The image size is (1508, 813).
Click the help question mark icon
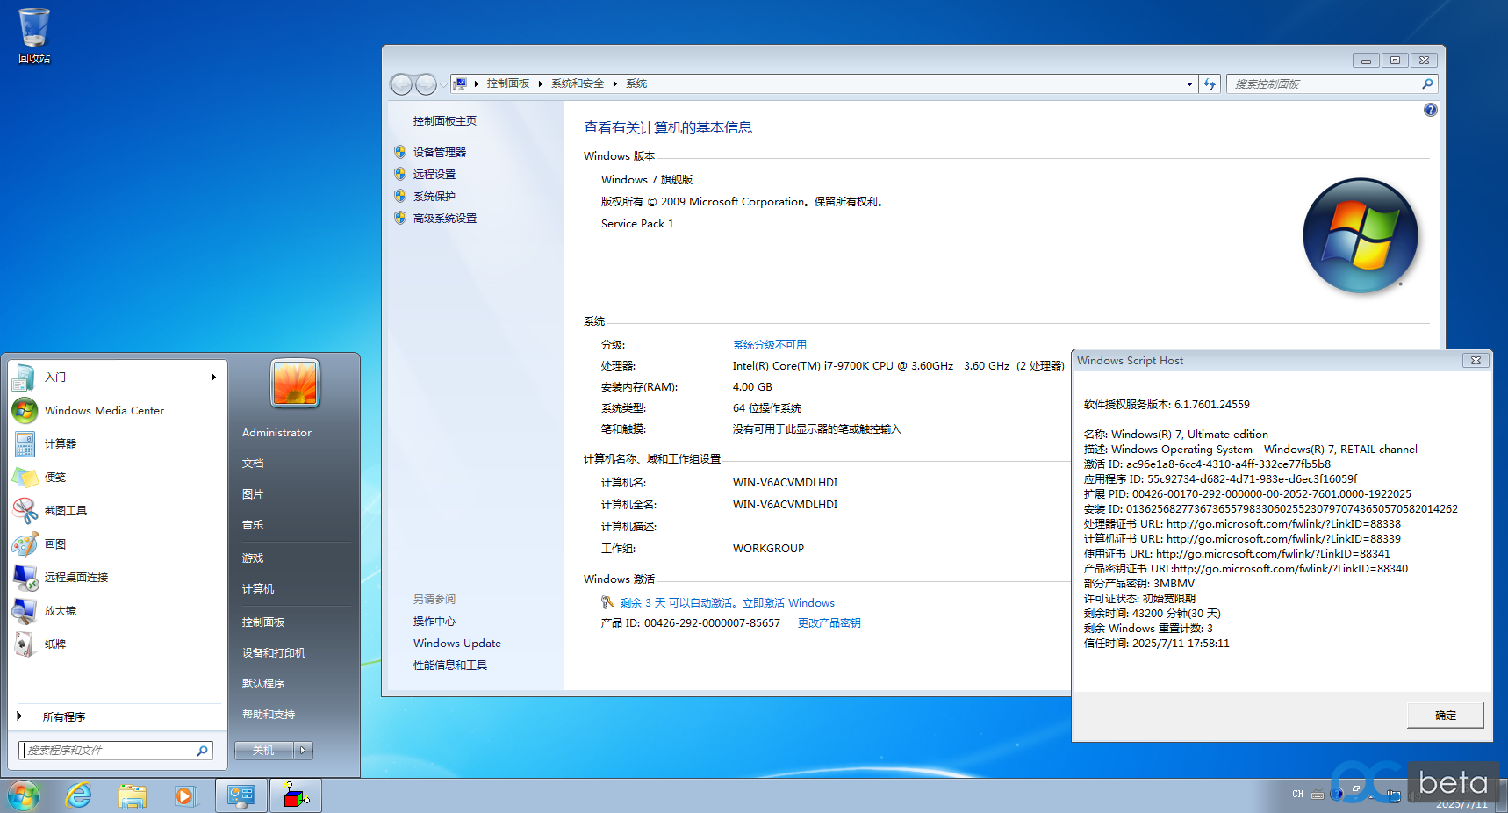click(1430, 110)
